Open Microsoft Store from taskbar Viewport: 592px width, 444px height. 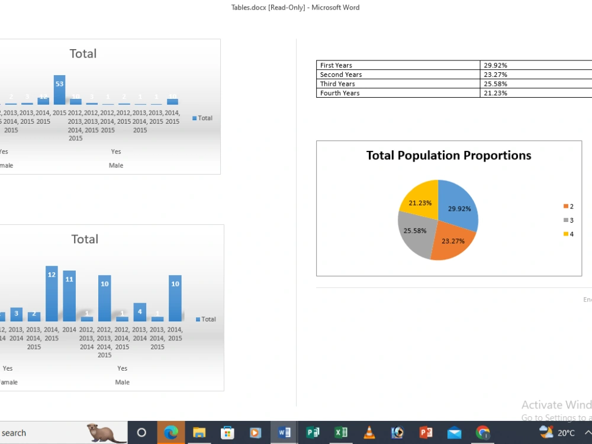point(227,432)
